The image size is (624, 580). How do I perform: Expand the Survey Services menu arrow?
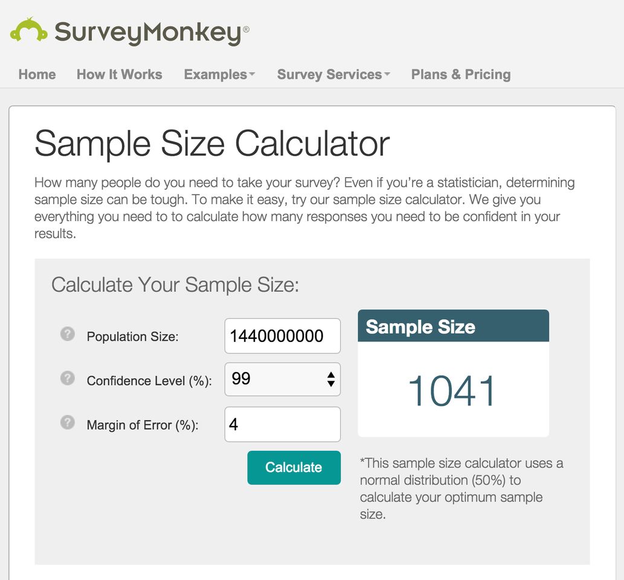(x=387, y=74)
